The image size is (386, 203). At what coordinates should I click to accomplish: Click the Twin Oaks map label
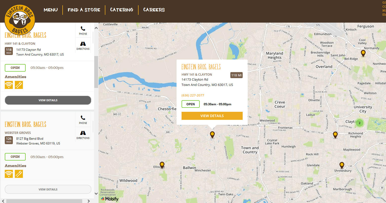[226, 194]
